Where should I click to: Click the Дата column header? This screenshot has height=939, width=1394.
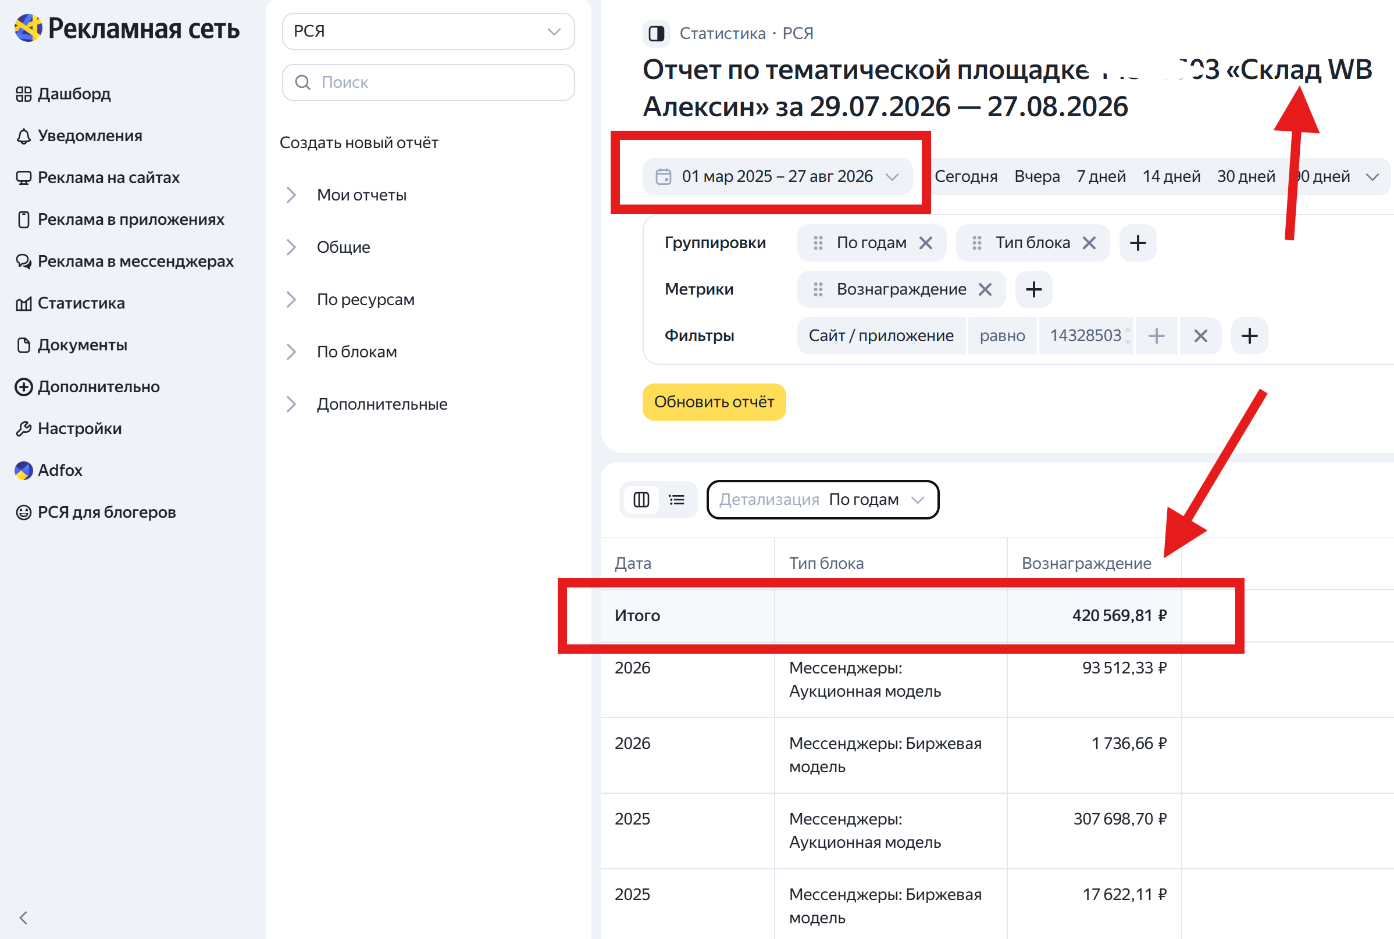pyautogui.click(x=633, y=564)
